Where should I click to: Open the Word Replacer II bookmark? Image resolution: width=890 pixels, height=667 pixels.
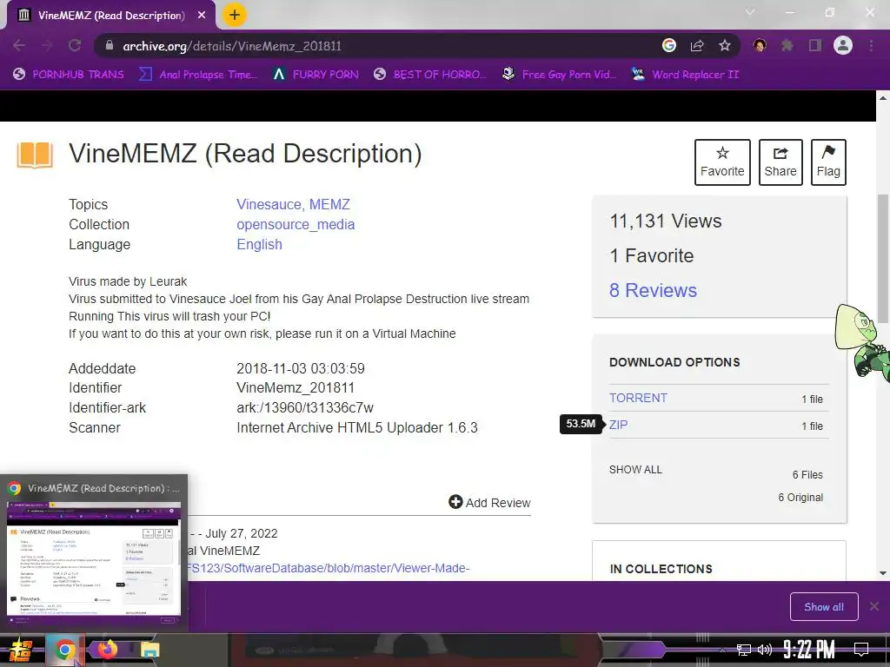coord(686,75)
